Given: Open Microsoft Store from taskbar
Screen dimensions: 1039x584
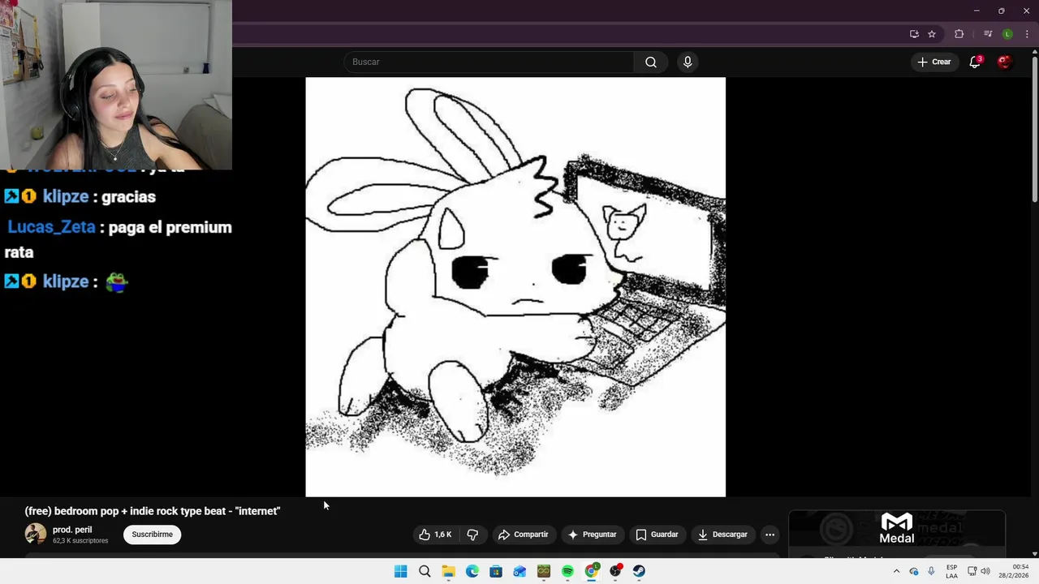Looking at the screenshot, I should tap(496, 571).
